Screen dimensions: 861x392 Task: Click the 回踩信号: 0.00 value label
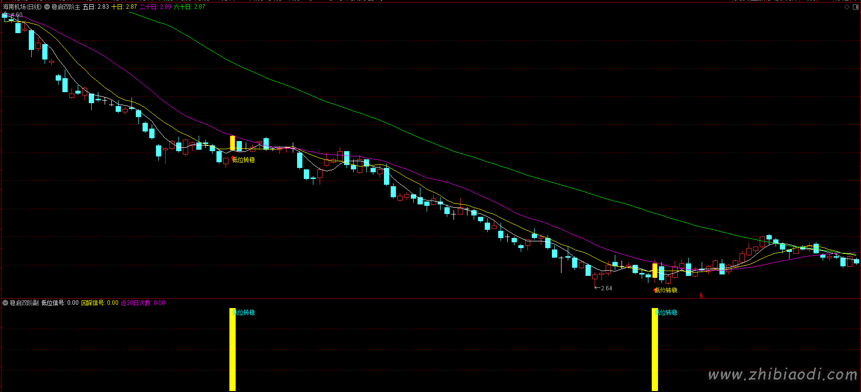coord(100,303)
